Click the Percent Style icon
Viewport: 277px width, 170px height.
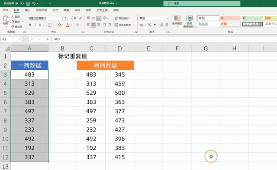point(150,25)
